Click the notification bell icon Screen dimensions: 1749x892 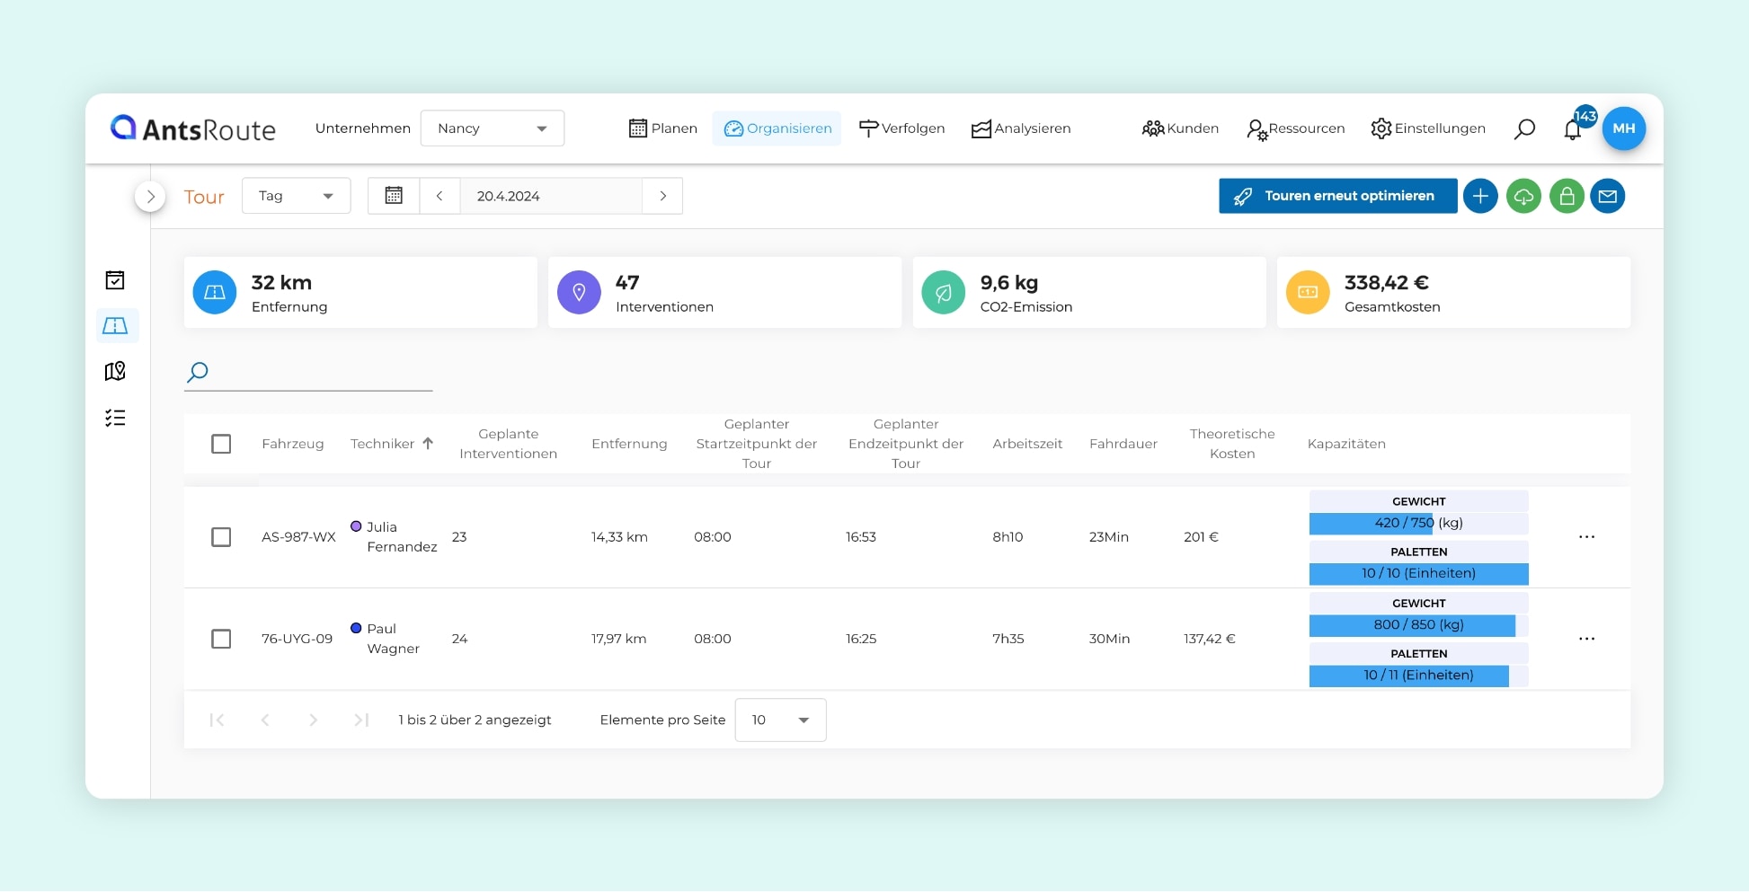pyautogui.click(x=1572, y=129)
